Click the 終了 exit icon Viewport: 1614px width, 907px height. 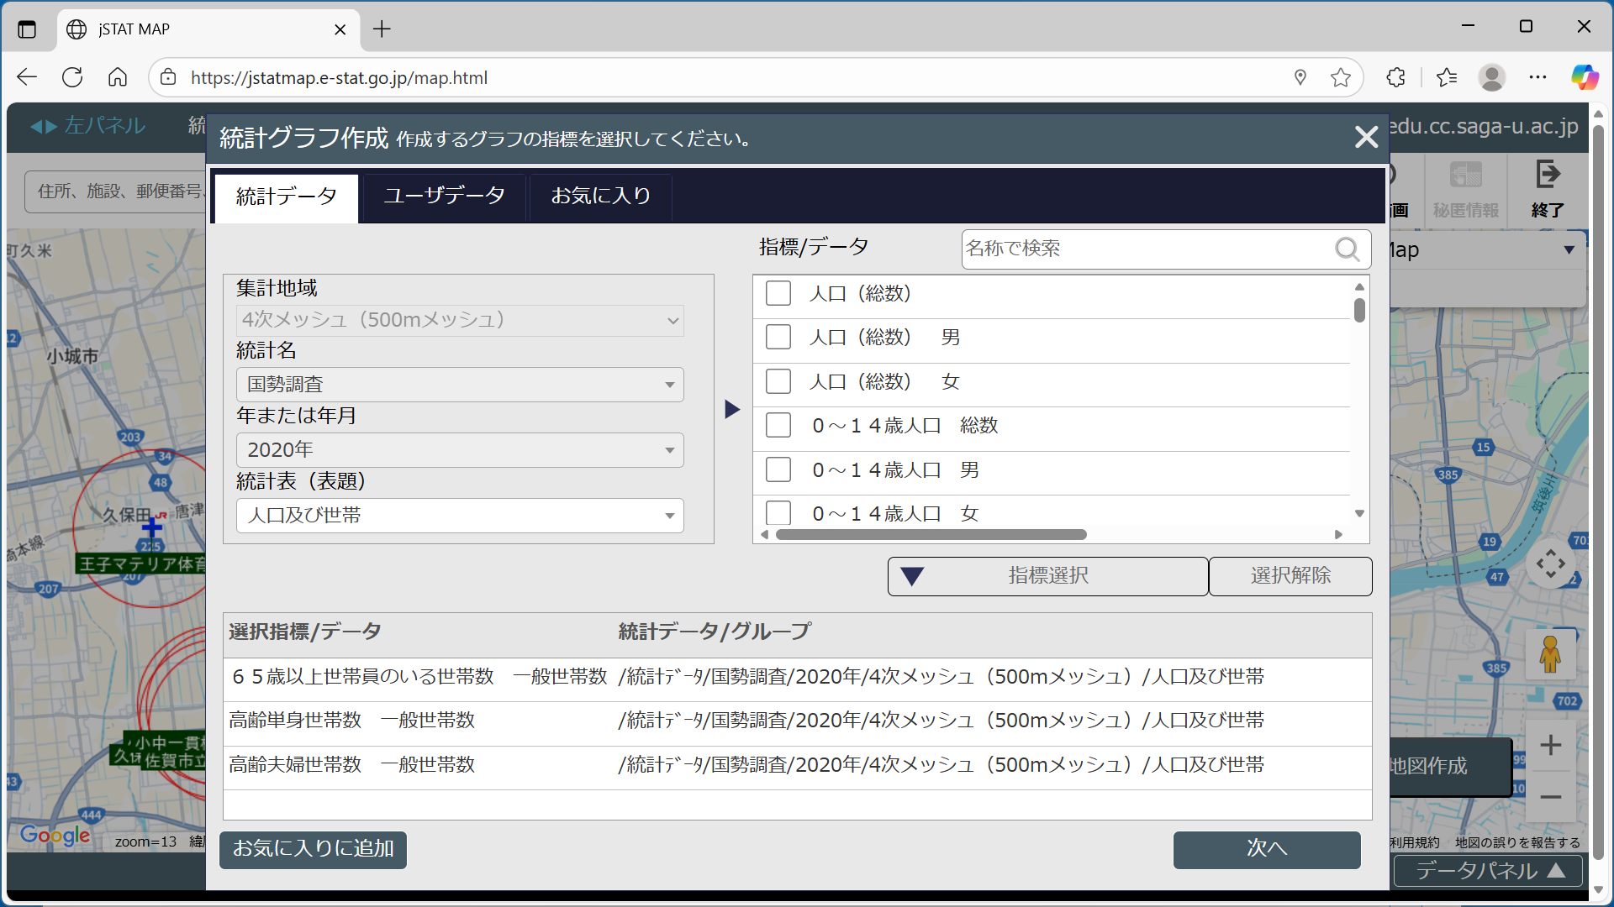pos(1547,175)
